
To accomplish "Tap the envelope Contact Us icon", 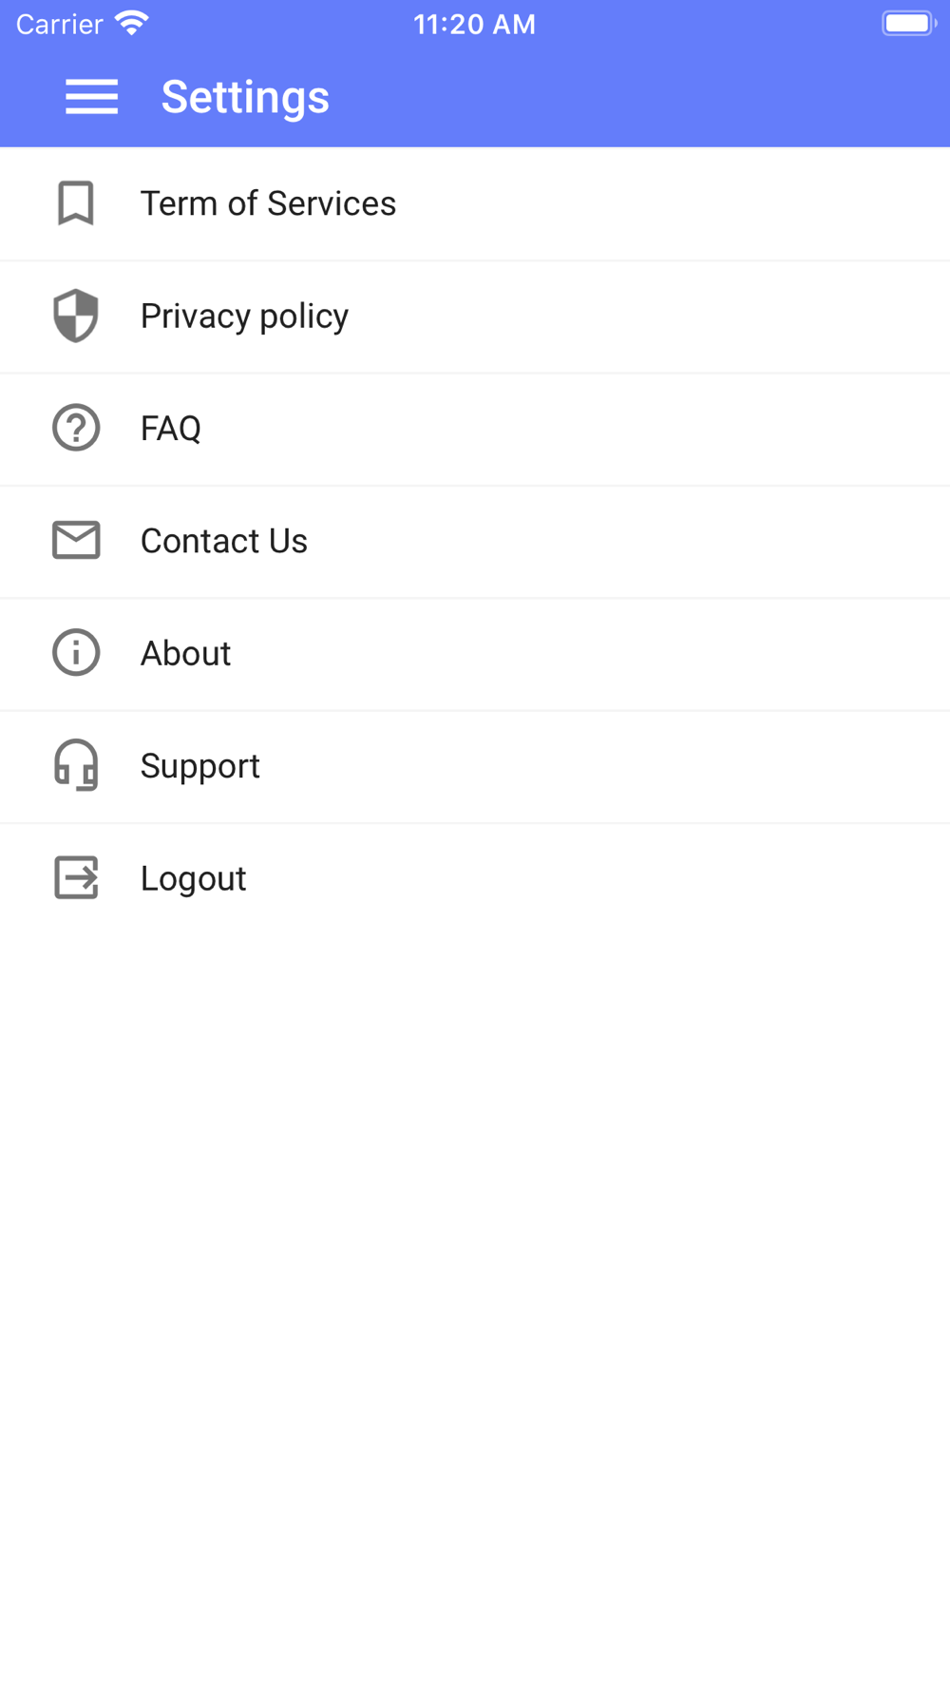I will (76, 540).
